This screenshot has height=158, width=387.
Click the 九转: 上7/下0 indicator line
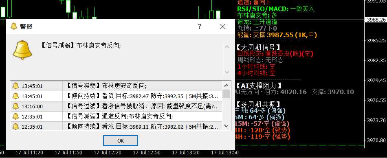point(257,28)
